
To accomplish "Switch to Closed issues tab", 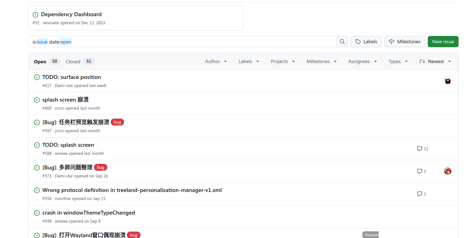I will click(80, 61).
